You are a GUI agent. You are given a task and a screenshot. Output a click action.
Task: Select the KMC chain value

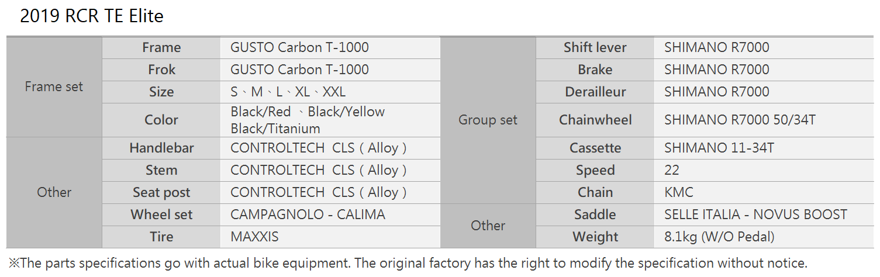(x=679, y=192)
